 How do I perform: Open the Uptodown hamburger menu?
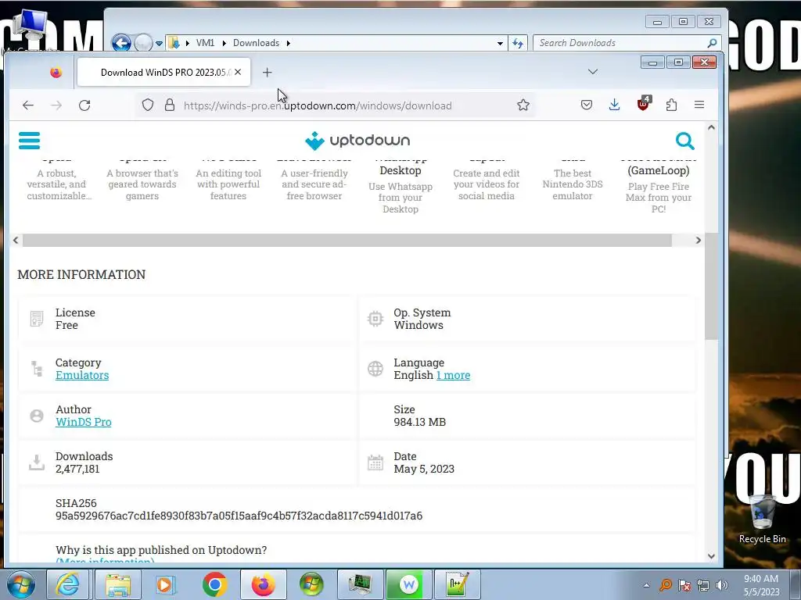click(29, 141)
